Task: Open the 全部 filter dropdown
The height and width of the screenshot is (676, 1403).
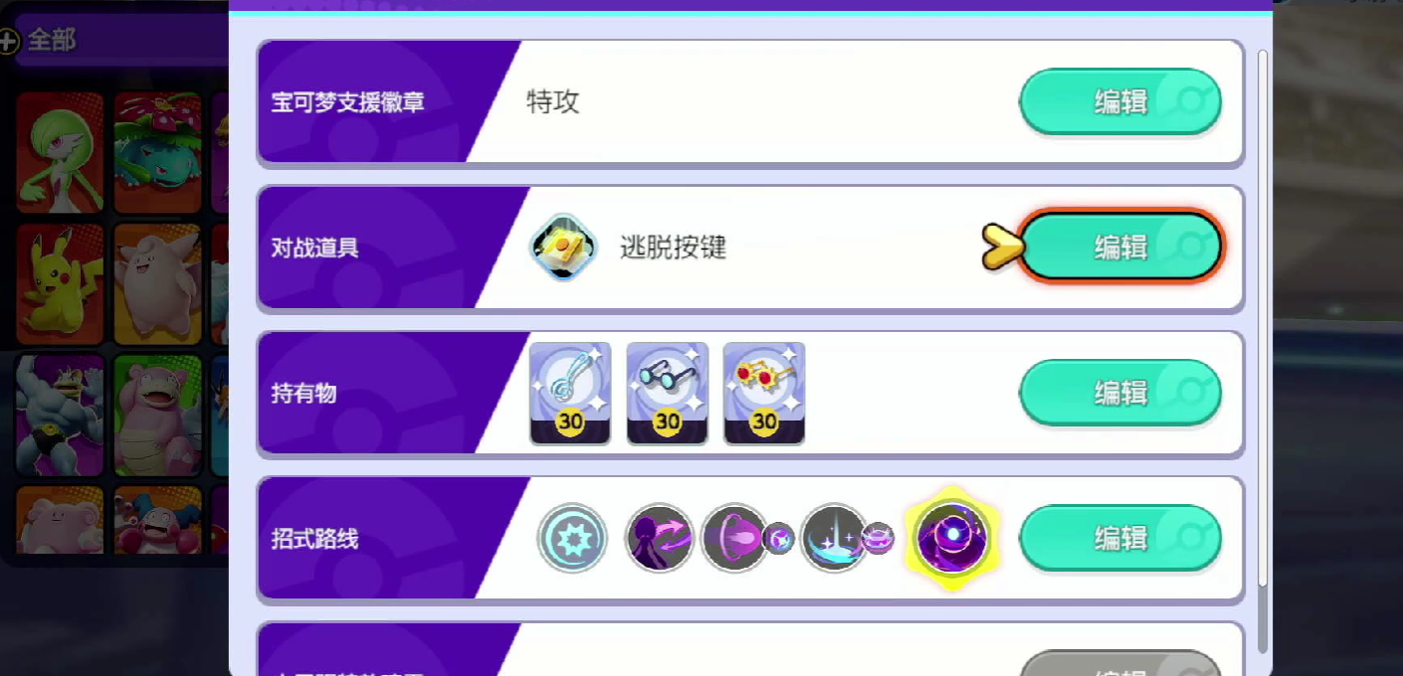Action: click(x=119, y=41)
